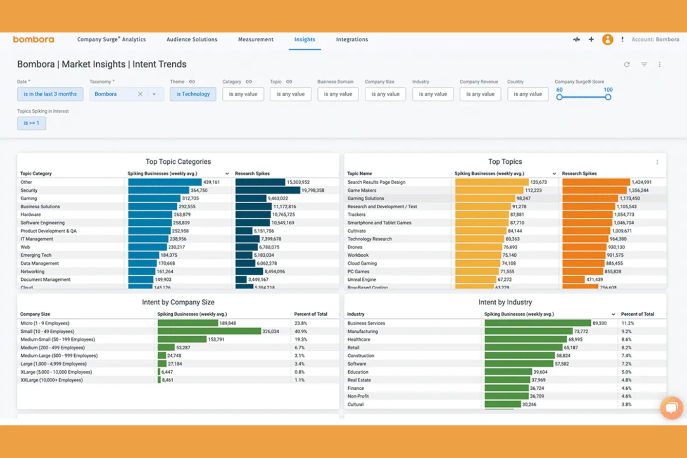This screenshot has height=458, width=687.
Task: Click the plus icon near Account: Bombora
Action: 591,39
